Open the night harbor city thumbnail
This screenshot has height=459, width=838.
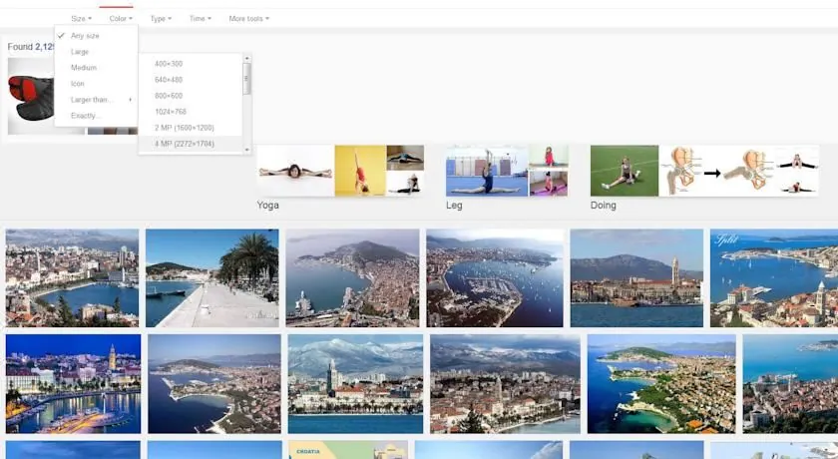click(73, 383)
